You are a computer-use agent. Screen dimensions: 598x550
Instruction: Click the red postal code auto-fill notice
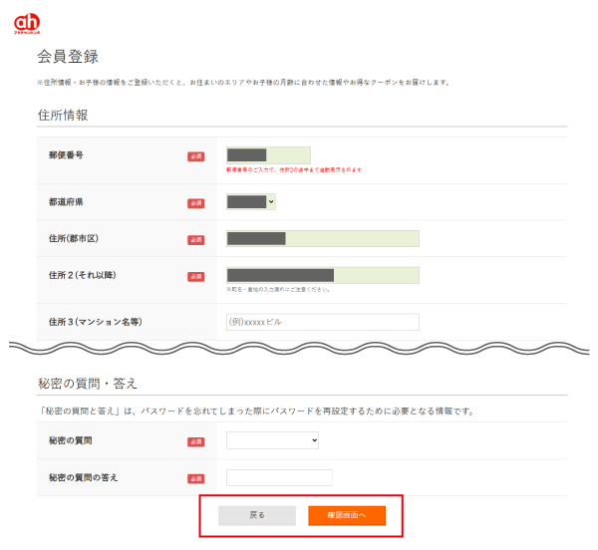(294, 170)
